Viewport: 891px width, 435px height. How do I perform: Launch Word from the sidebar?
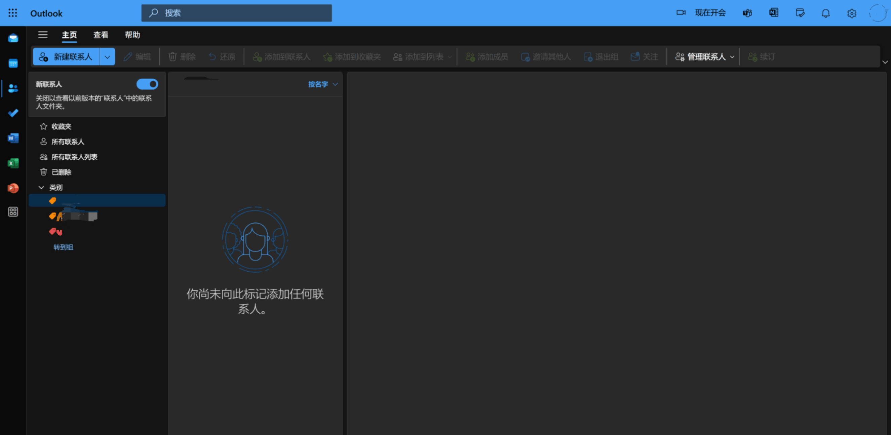13,138
